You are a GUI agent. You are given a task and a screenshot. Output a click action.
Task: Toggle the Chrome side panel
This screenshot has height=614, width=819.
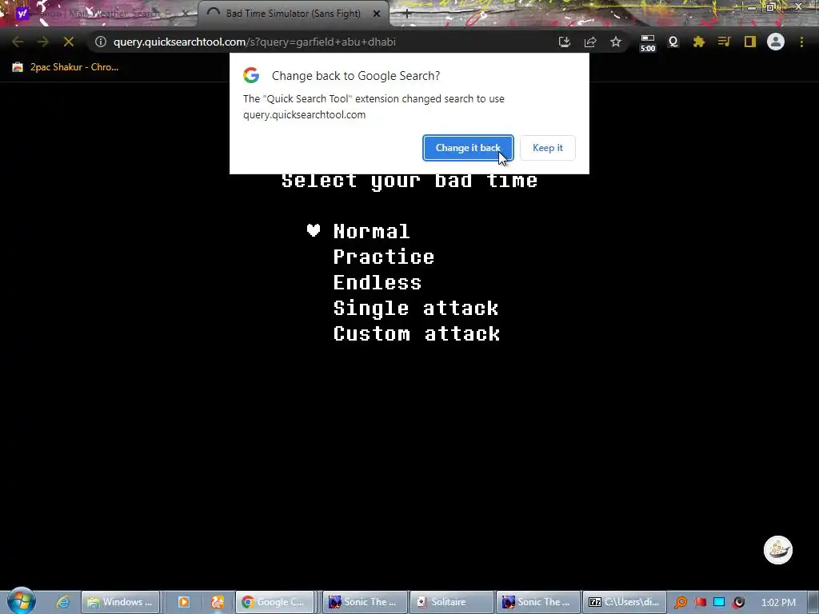(750, 42)
